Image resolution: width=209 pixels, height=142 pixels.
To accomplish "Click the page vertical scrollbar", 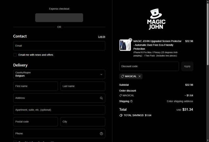I will coord(208,34).
